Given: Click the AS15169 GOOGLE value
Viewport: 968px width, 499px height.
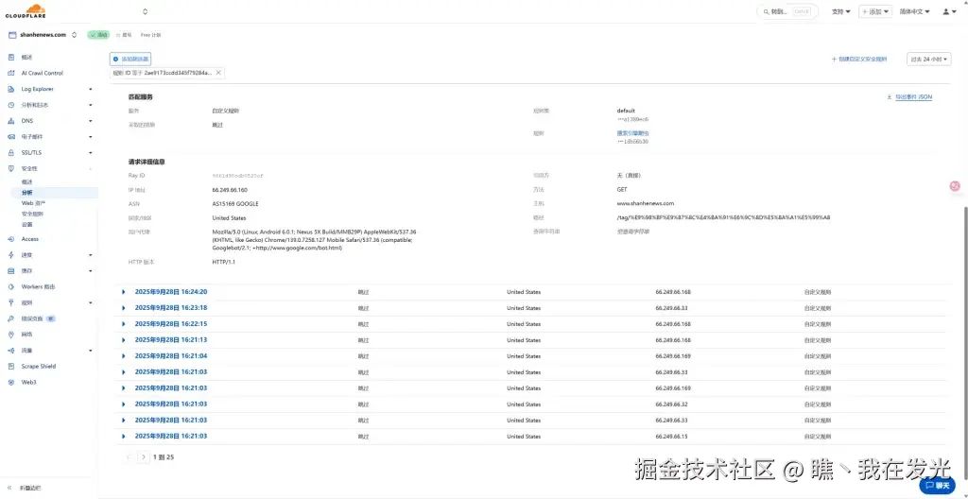Looking at the screenshot, I should pos(235,204).
